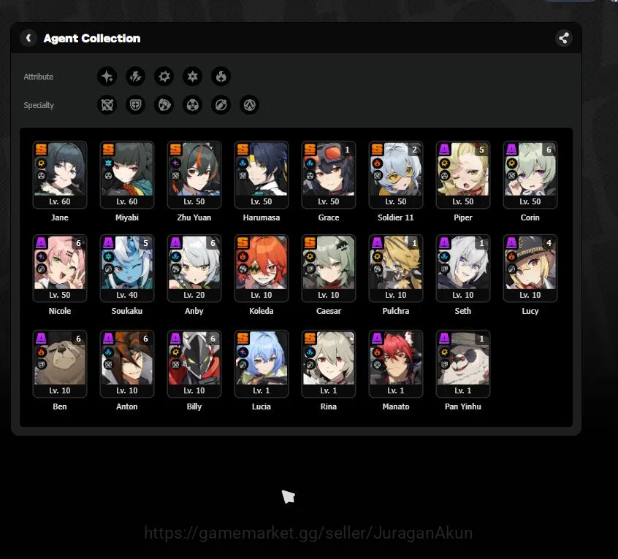This screenshot has width=618, height=559.
Task: Filter by the Support specialty icon
Action: (x=221, y=105)
